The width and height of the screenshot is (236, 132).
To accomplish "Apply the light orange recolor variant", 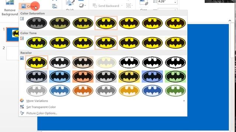I will 83,91.
